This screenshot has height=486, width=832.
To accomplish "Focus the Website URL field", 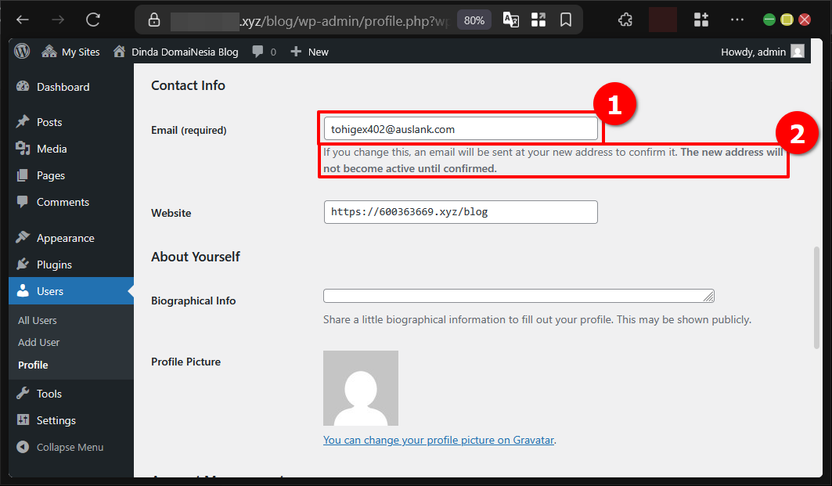I will coord(460,212).
